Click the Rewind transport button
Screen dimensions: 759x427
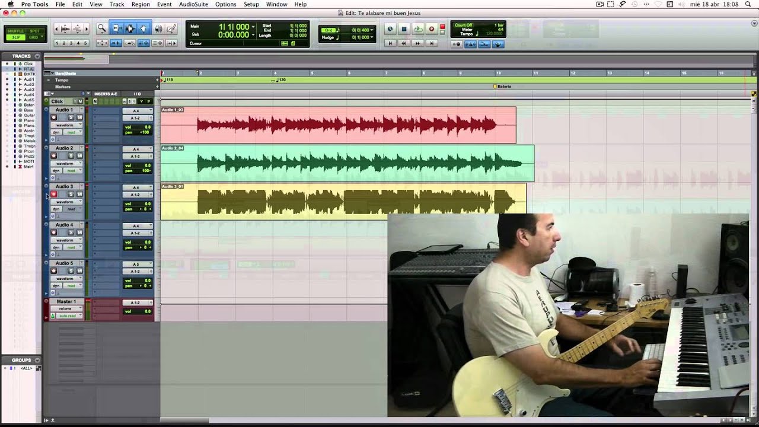[404, 43]
